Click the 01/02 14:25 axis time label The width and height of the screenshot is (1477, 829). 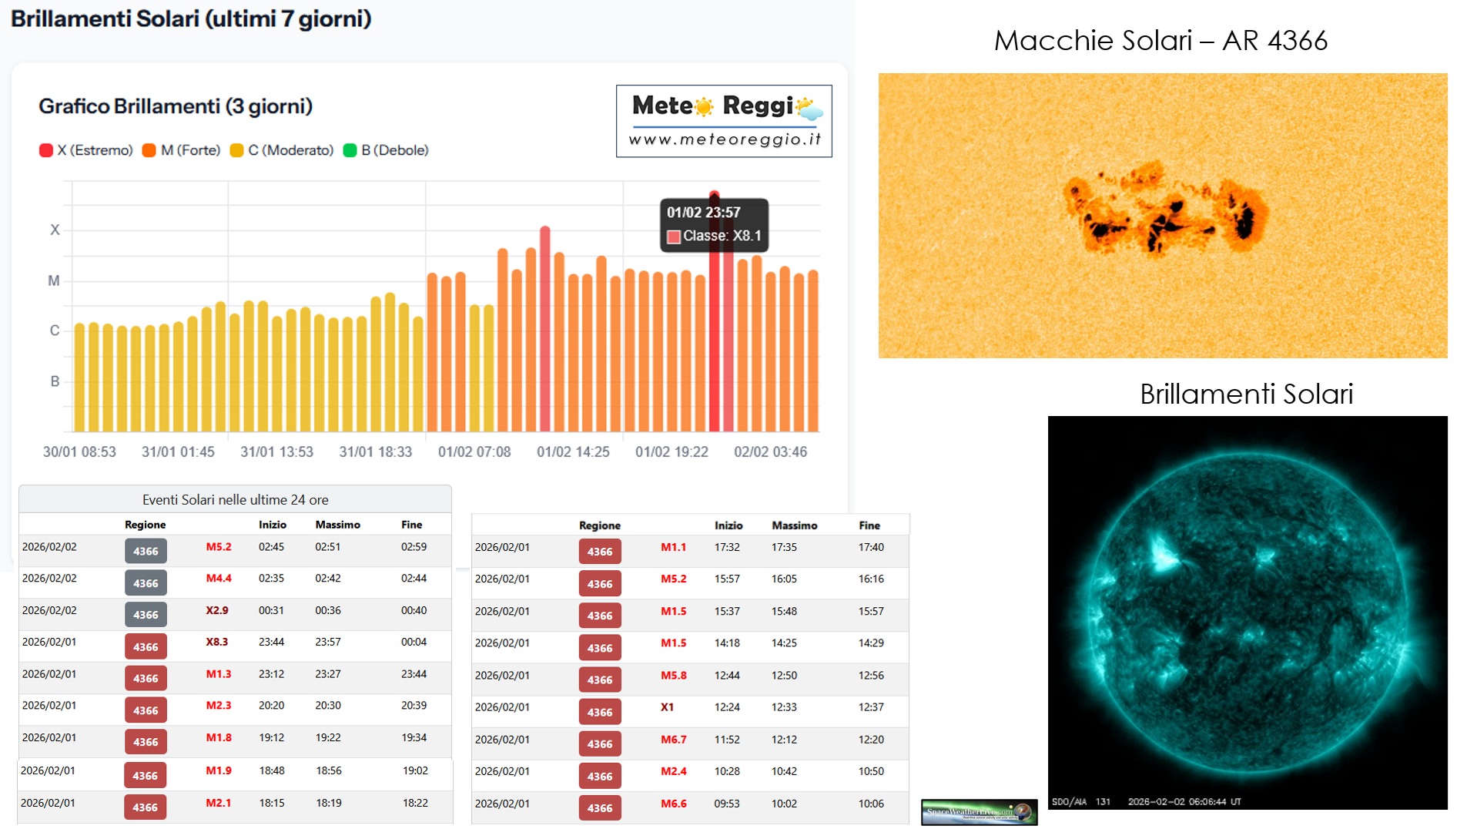(573, 452)
